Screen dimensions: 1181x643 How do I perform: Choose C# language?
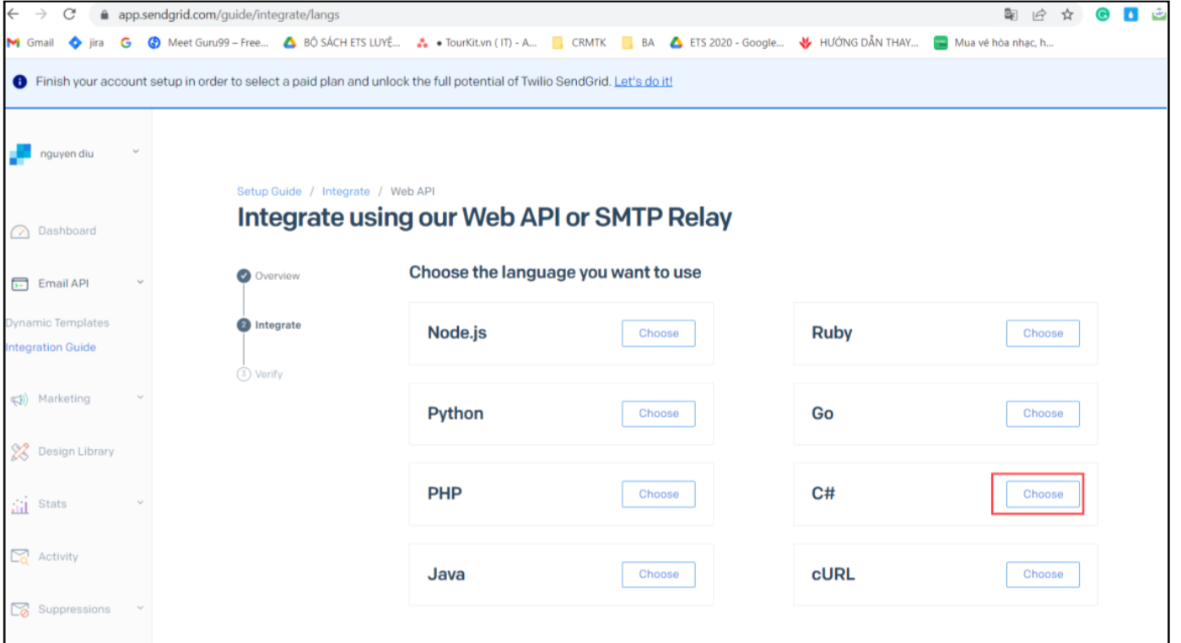1043,494
